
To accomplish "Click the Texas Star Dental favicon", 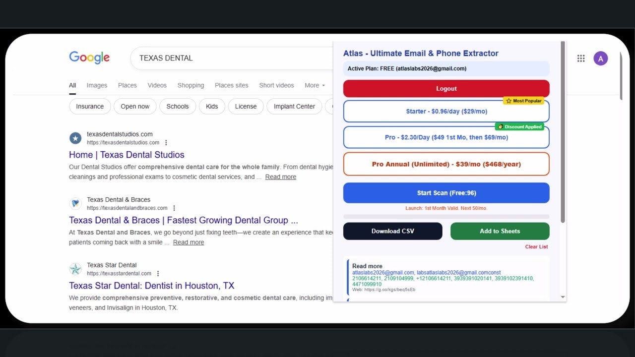I will (75, 269).
